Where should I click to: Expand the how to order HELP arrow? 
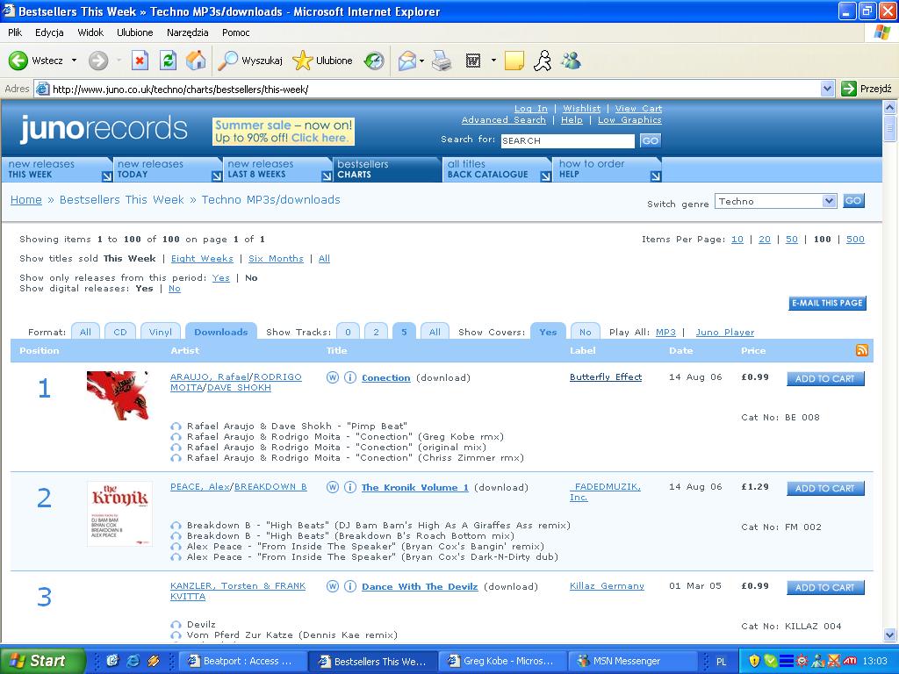(656, 176)
